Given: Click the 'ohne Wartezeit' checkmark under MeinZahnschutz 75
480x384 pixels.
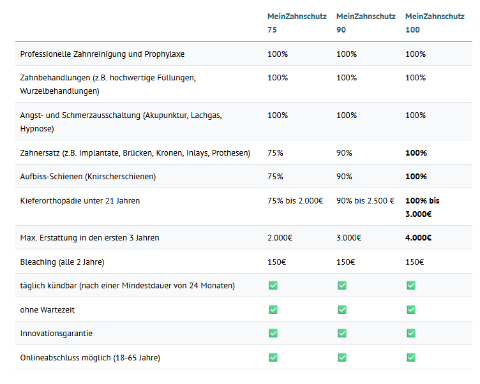Looking at the screenshot, I should point(273,309).
